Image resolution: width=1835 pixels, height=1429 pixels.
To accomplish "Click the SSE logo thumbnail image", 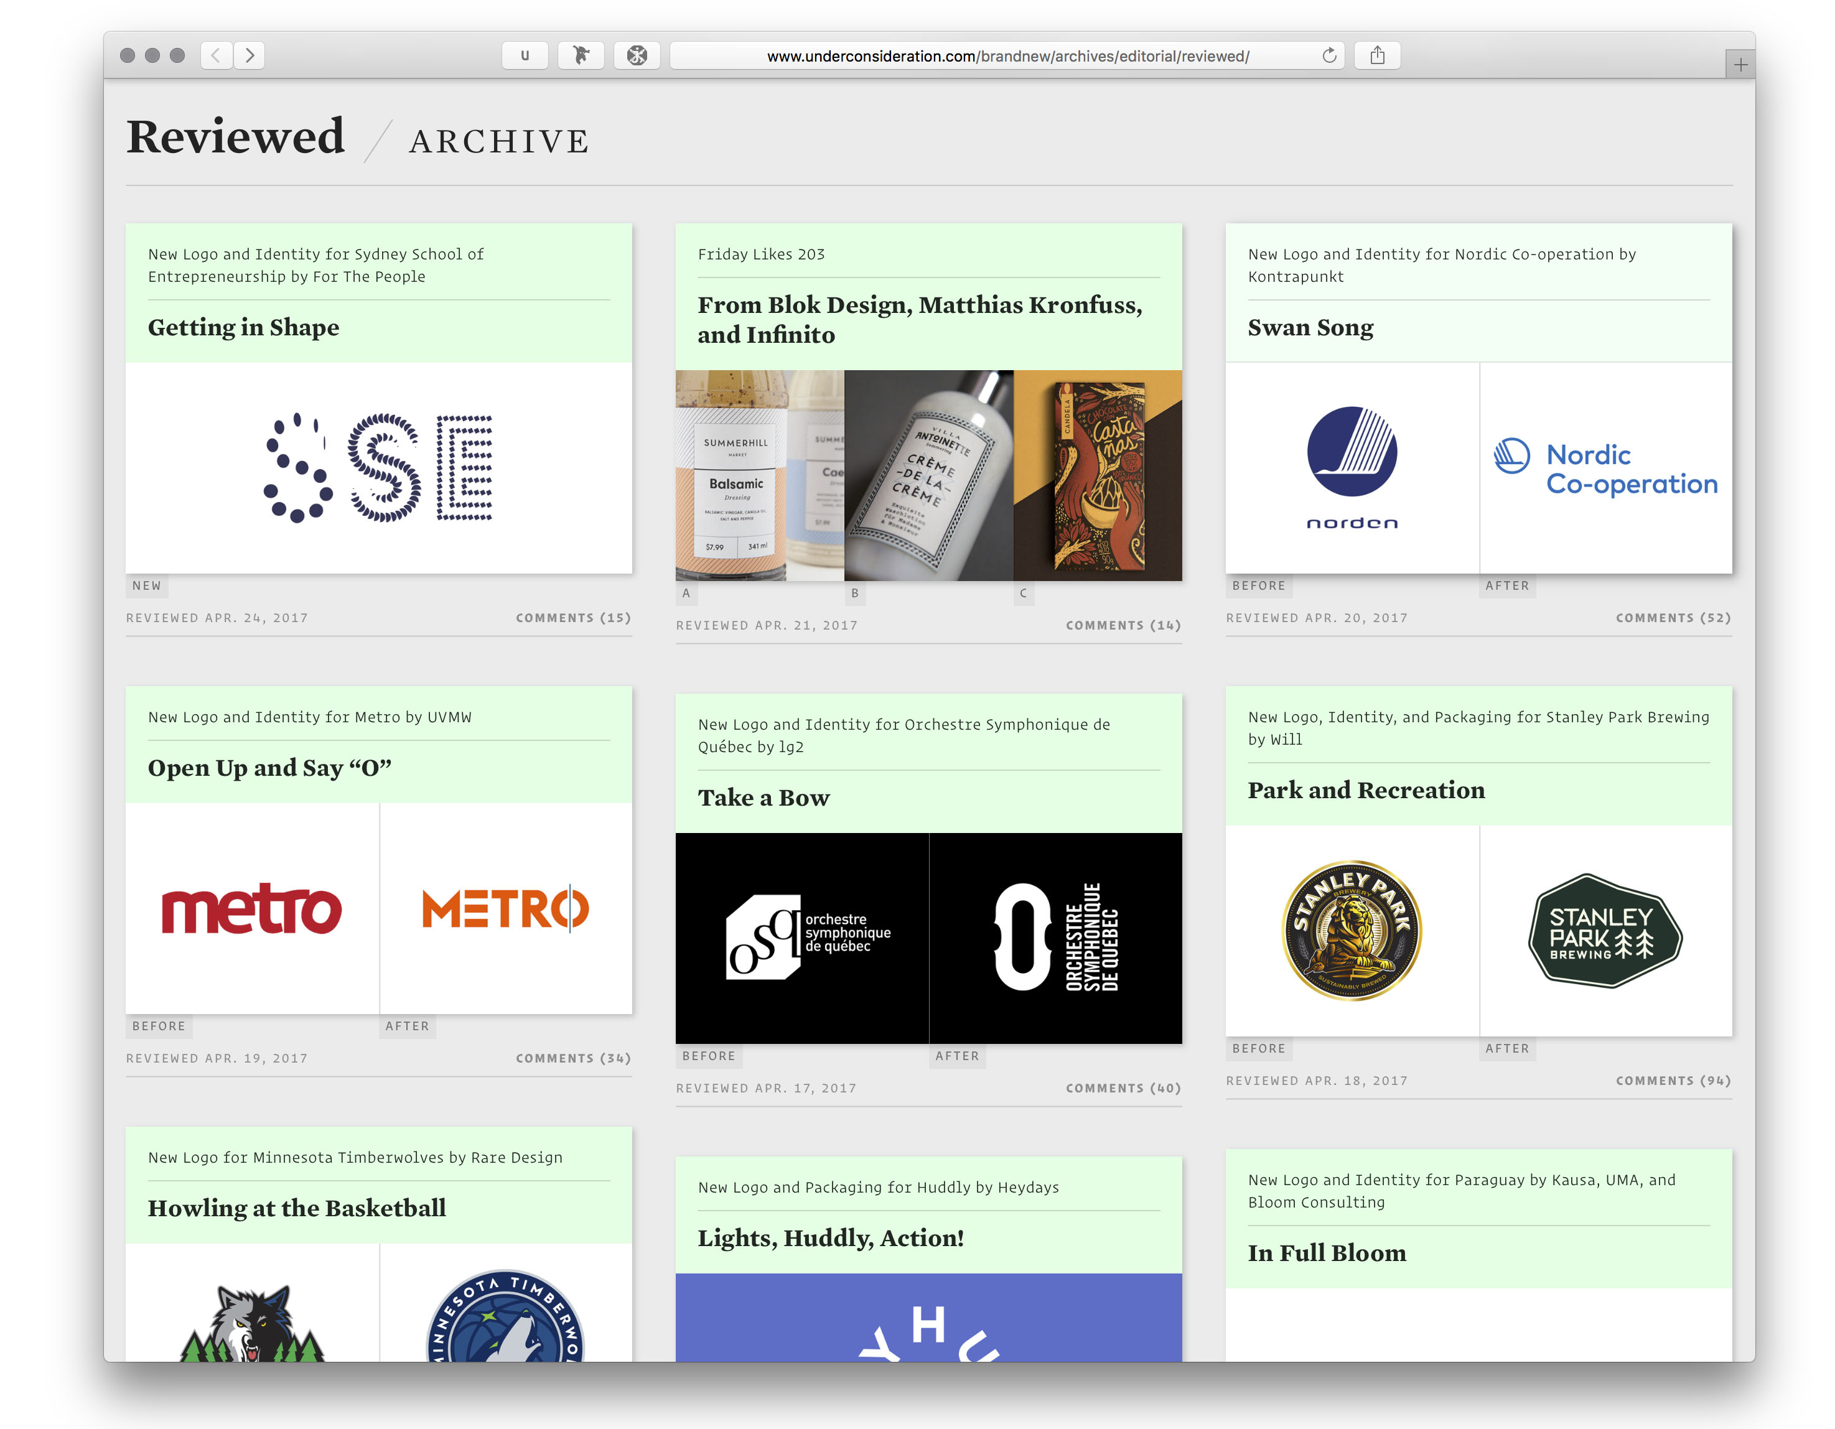I will point(379,468).
